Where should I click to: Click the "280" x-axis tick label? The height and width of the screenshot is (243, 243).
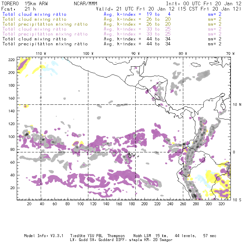(196, 204)
